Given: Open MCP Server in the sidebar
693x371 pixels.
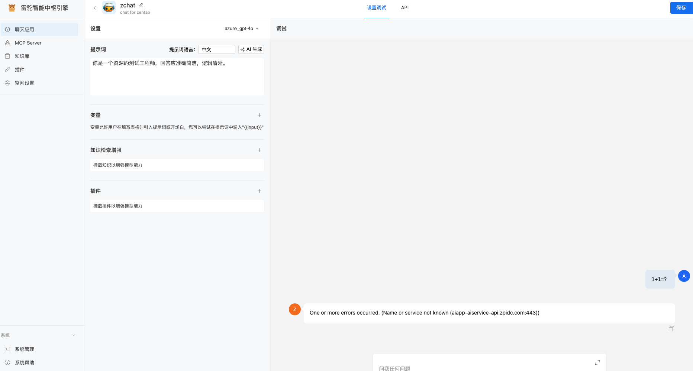Looking at the screenshot, I should [x=39, y=43].
